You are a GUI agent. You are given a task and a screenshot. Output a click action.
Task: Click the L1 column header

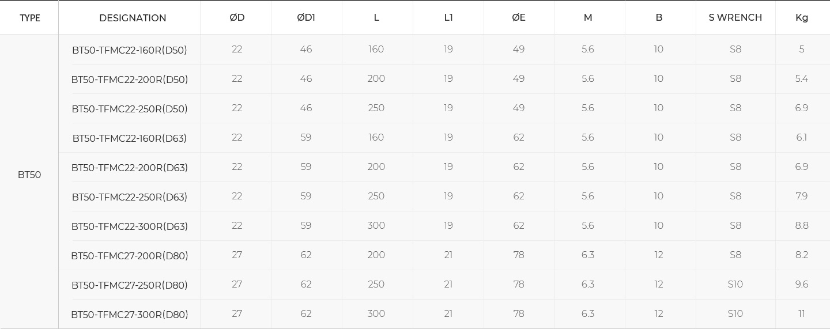coord(448,18)
